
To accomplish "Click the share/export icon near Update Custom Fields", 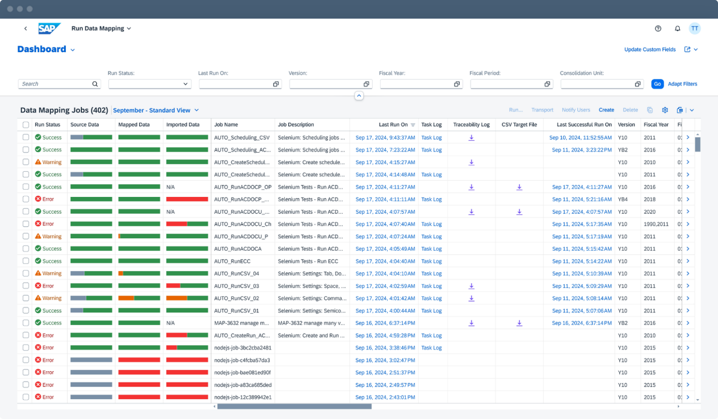I will click(x=687, y=50).
